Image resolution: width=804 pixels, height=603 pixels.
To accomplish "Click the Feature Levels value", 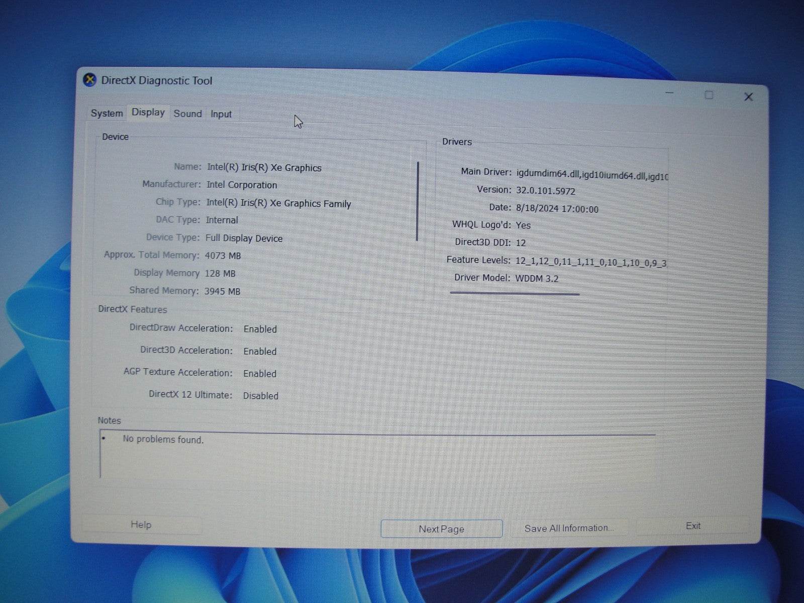I will [x=590, y=261].
